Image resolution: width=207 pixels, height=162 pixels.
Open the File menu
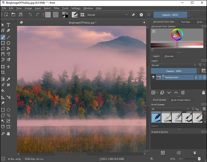4,8
